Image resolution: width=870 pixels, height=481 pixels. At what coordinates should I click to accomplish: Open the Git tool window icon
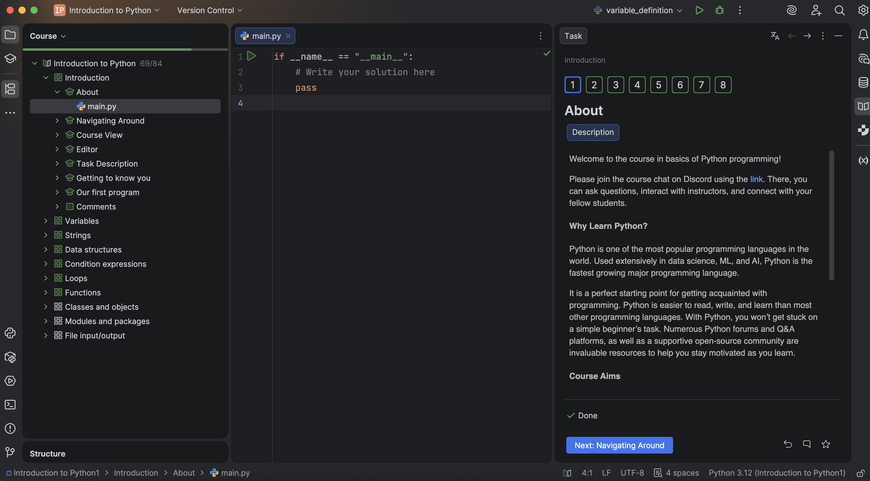[x=10, y=452]
